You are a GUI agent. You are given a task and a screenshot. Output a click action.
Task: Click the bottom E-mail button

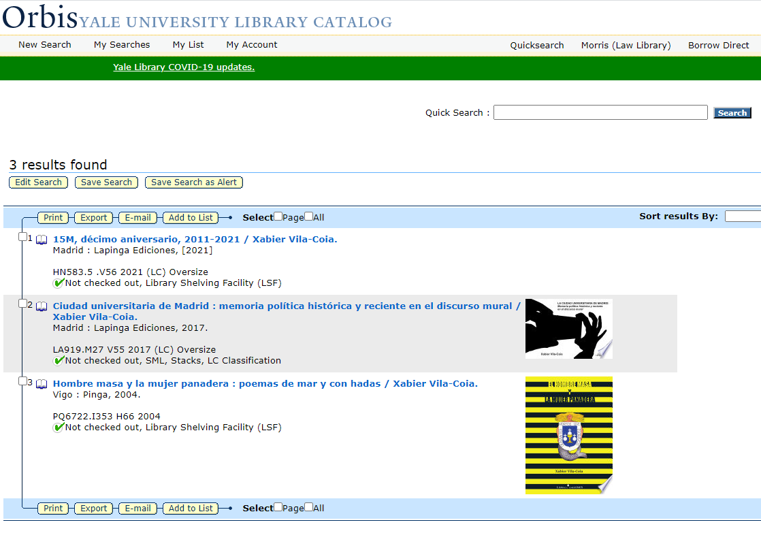(137, 509)
